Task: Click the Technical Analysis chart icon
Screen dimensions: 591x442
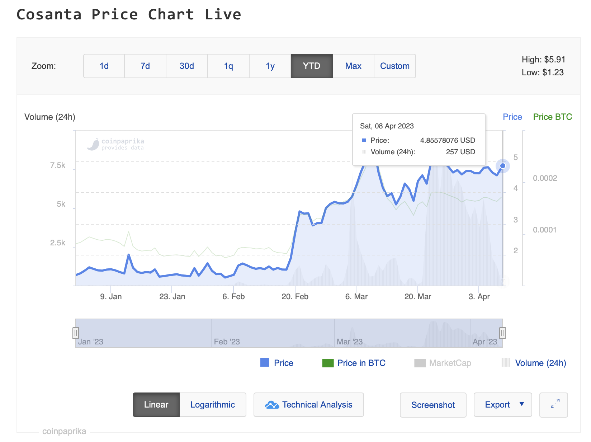Action: (272, 405)
